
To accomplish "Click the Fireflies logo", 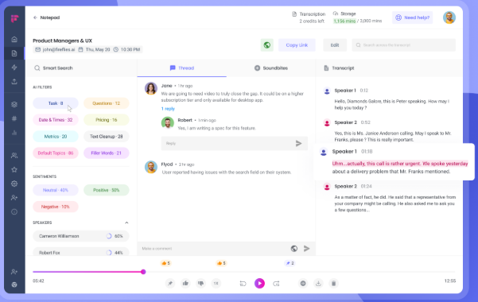I will [x=14, y=18].
